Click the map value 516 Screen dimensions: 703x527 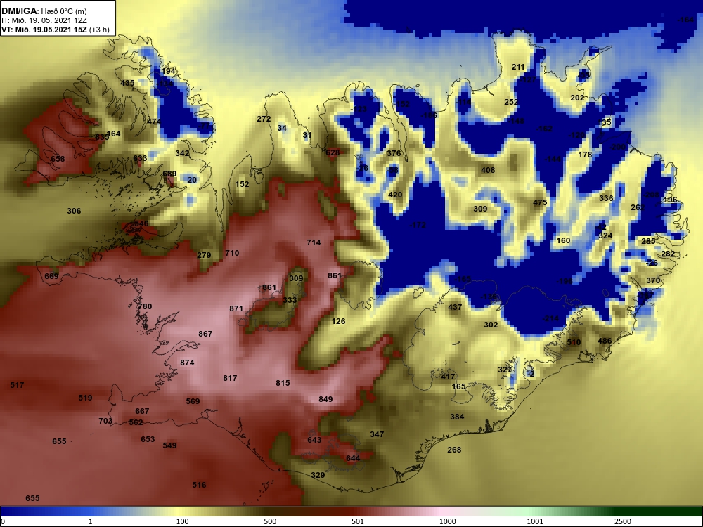(x=199, y=485)
